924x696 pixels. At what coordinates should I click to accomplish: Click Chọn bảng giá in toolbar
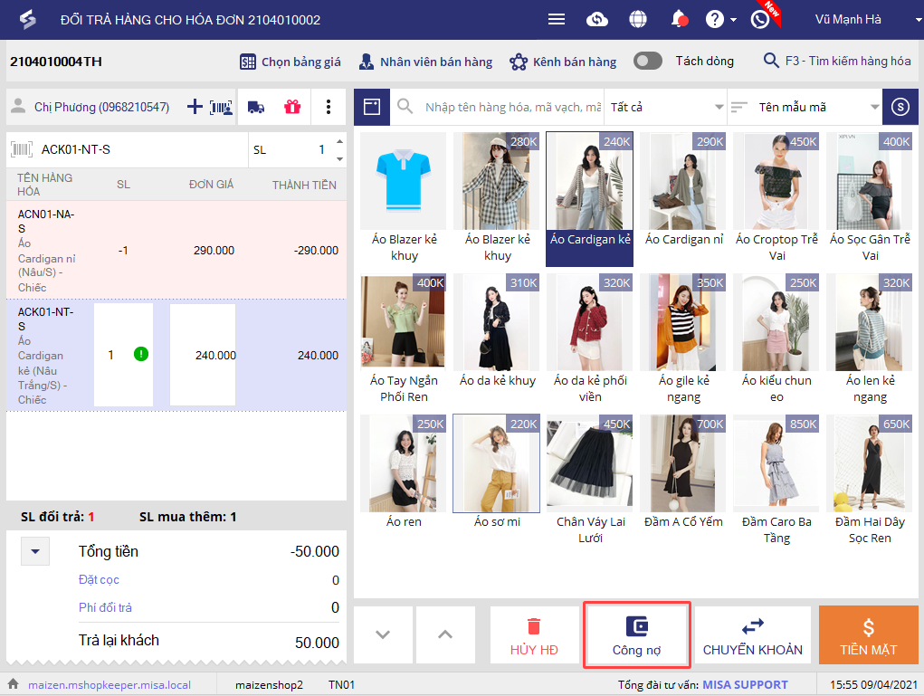coord(291,62)
